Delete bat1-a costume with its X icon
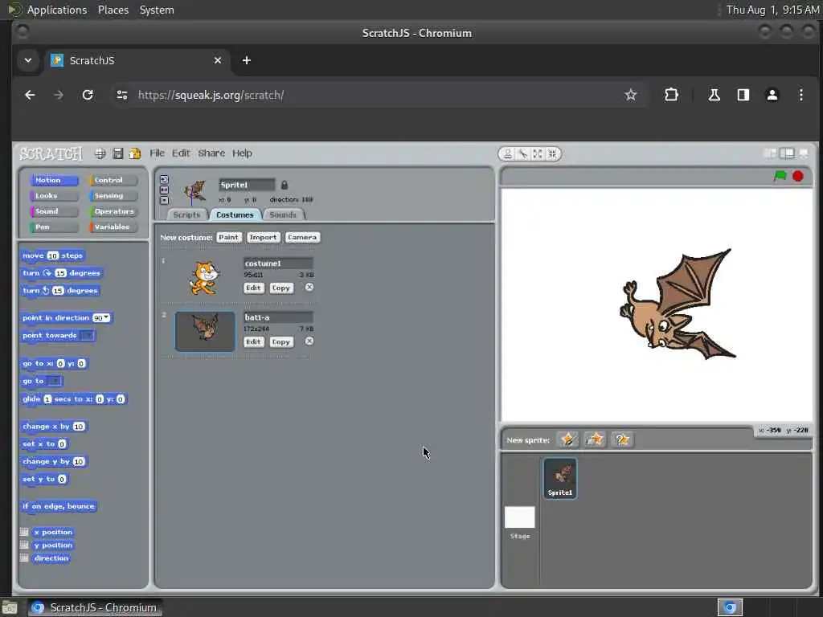Viewport: 823px width, 617px height. [309, 341]
